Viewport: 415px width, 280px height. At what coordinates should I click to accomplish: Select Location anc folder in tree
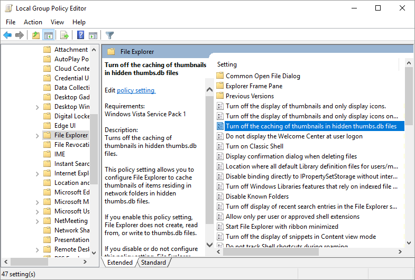(x=72, y=183)
